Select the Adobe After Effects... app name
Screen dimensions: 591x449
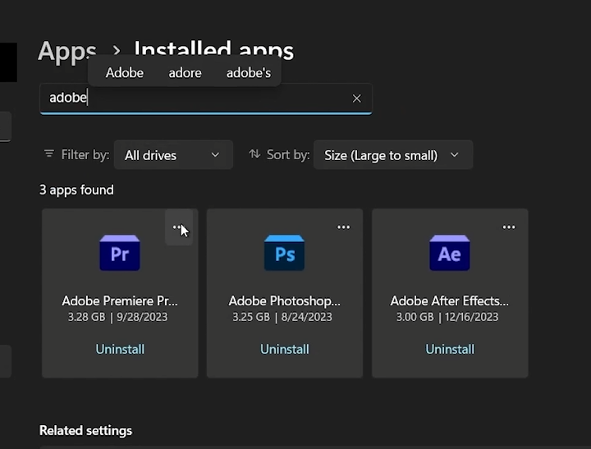450,301
